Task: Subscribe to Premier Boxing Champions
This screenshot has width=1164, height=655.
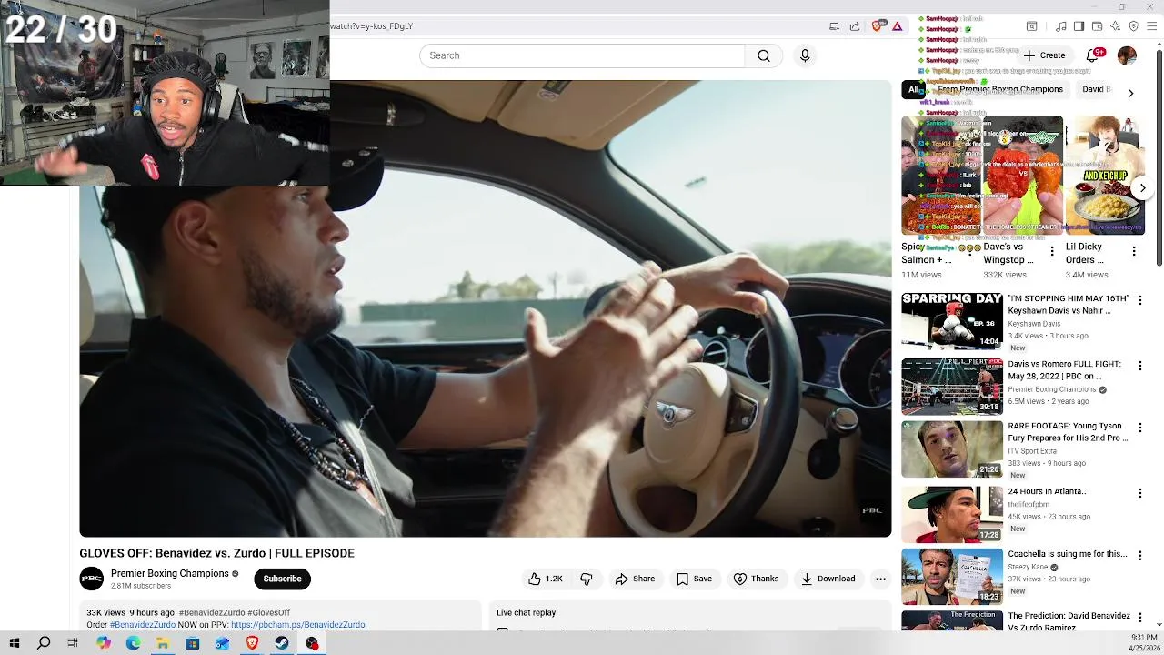Action: [282, 579]
